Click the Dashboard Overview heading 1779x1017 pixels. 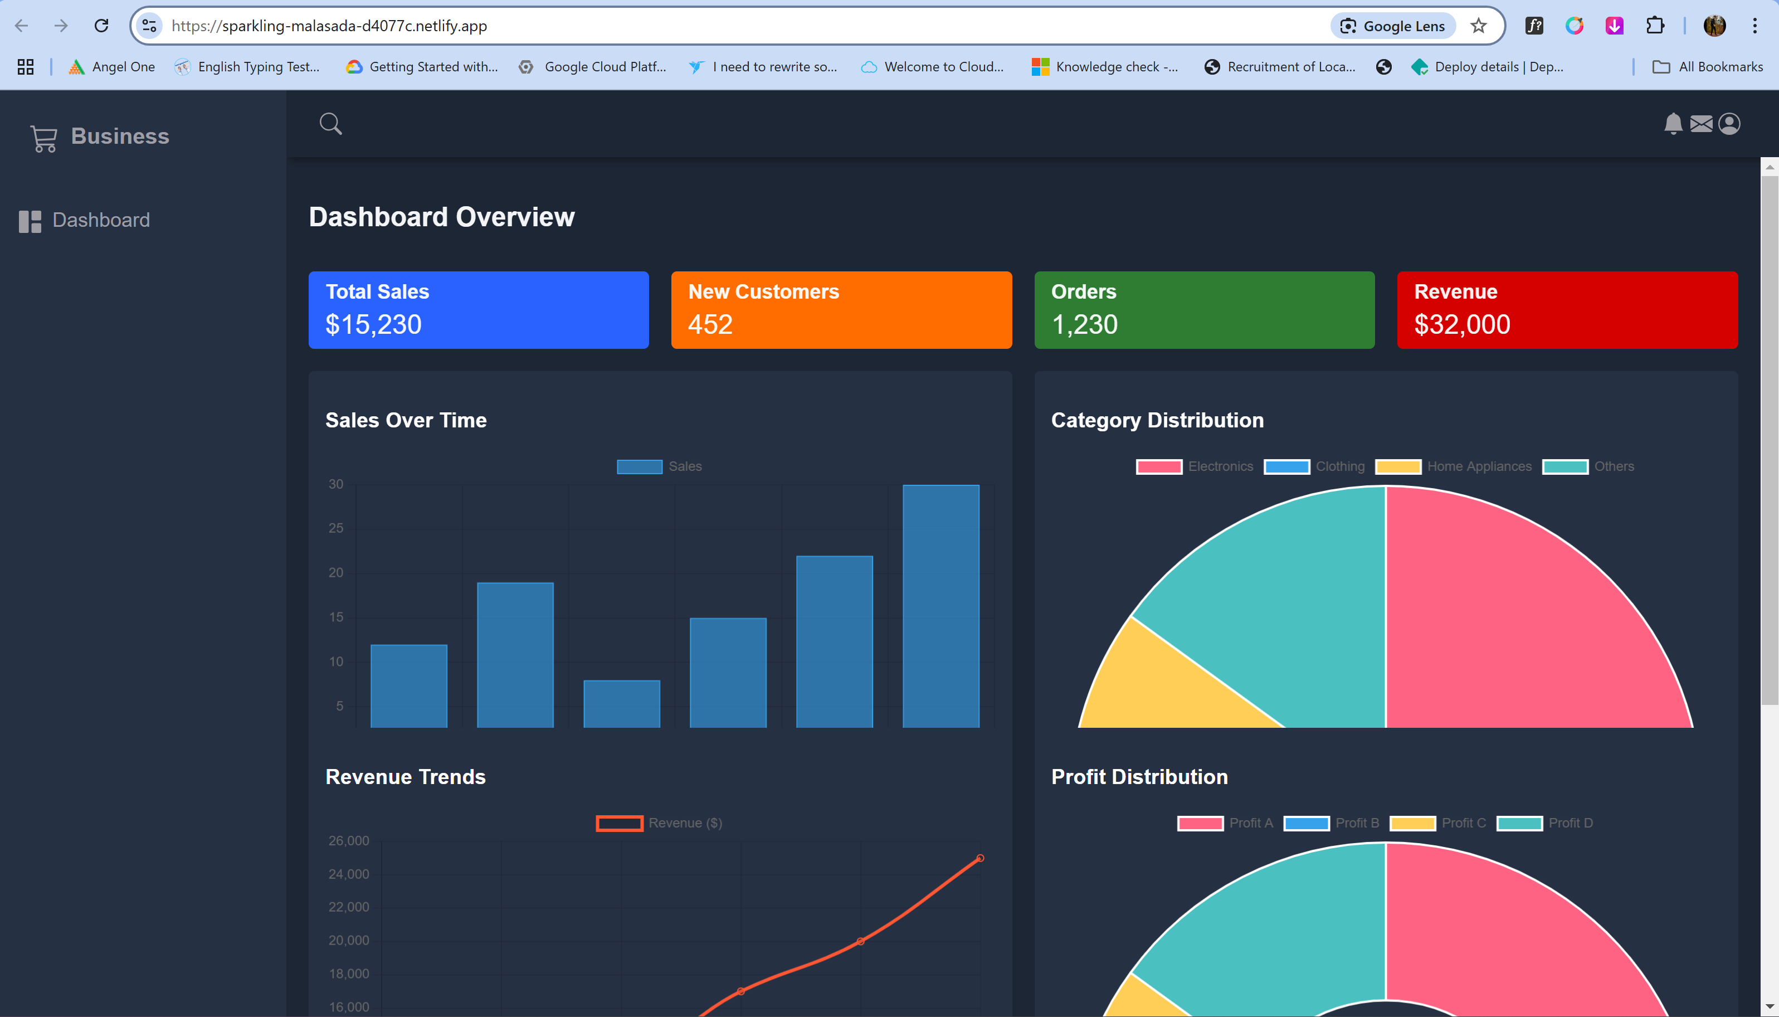(x=442, y=217)
